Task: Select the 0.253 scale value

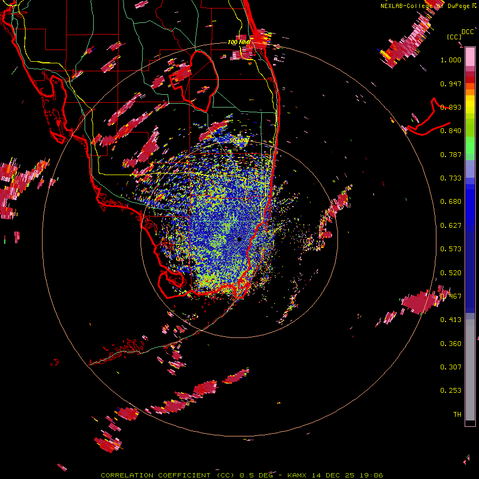Action: [x=451, y=391]
